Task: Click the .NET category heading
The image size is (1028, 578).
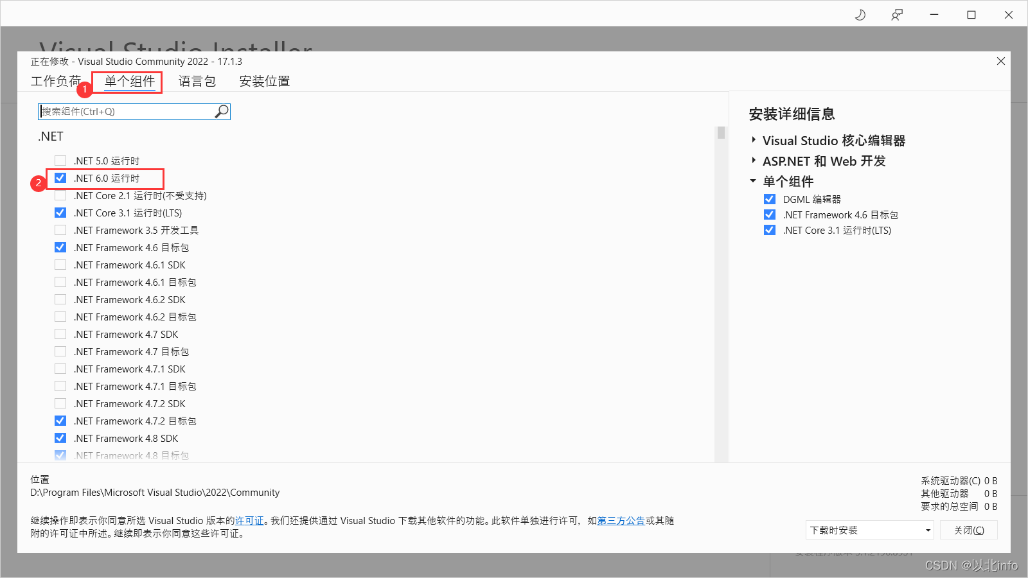Action: 51,136
